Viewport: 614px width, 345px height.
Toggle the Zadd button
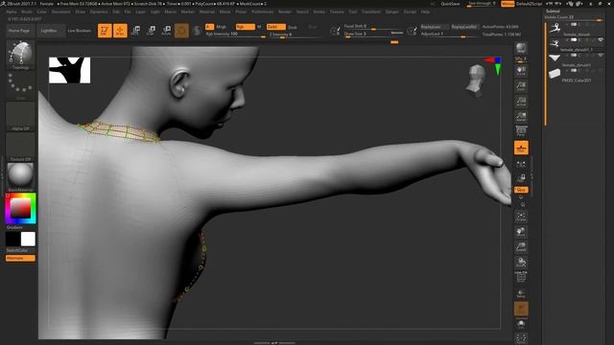[276, 27]
